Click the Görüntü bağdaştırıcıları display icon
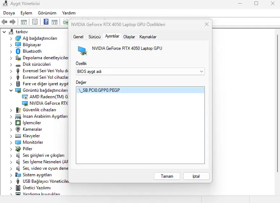 18,90
